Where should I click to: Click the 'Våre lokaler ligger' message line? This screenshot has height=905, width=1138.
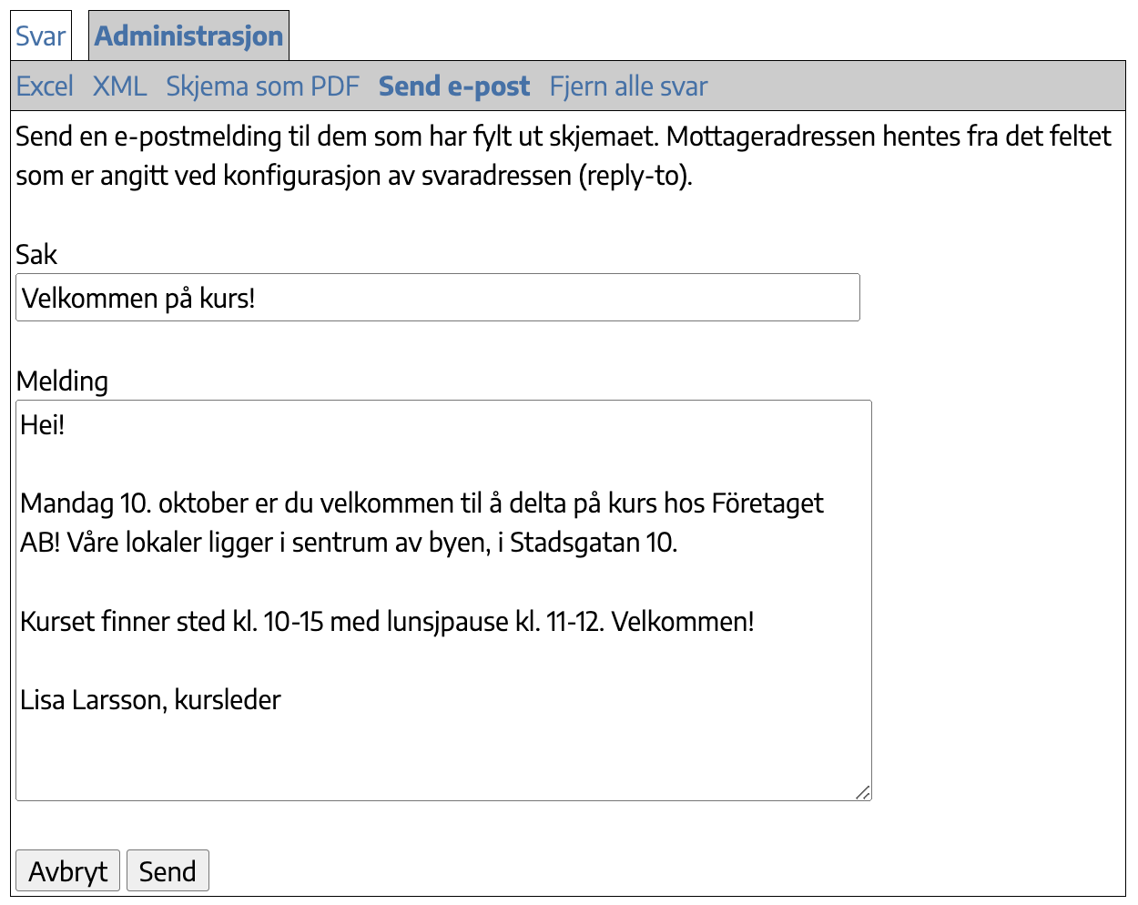coord(349,543)
